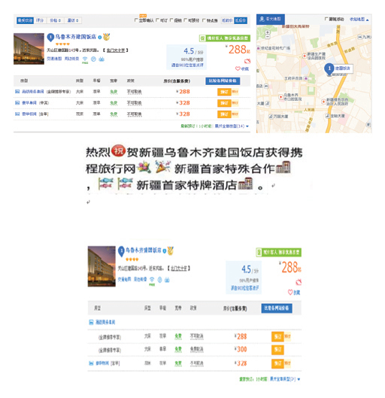The width and height of the screenshot is (385, 398).
Task: Click the bed icon of bottom 328 room row
Action: (91, 363)
